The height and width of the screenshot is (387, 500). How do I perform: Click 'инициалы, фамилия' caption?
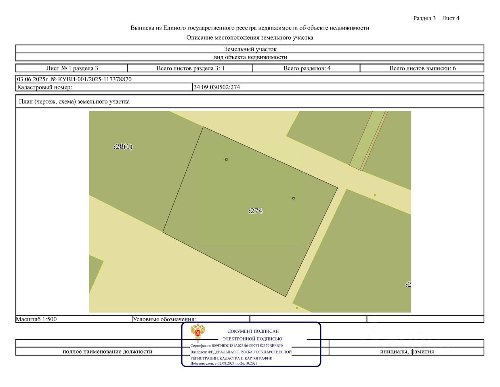pyautogui.click(x=407, y=351)
